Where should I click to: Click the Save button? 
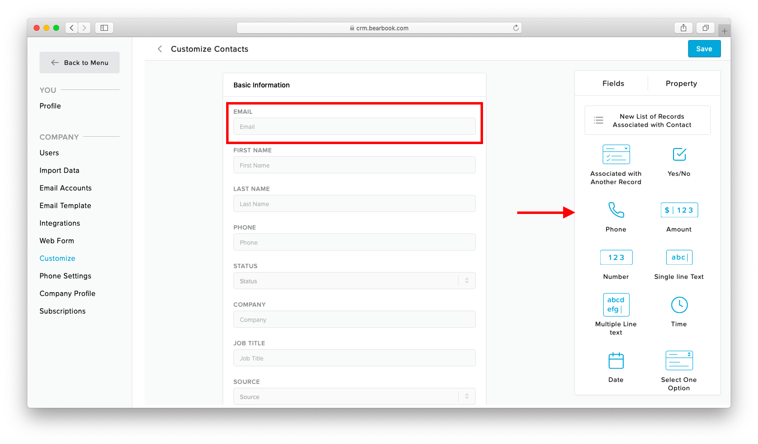(704, 49)
